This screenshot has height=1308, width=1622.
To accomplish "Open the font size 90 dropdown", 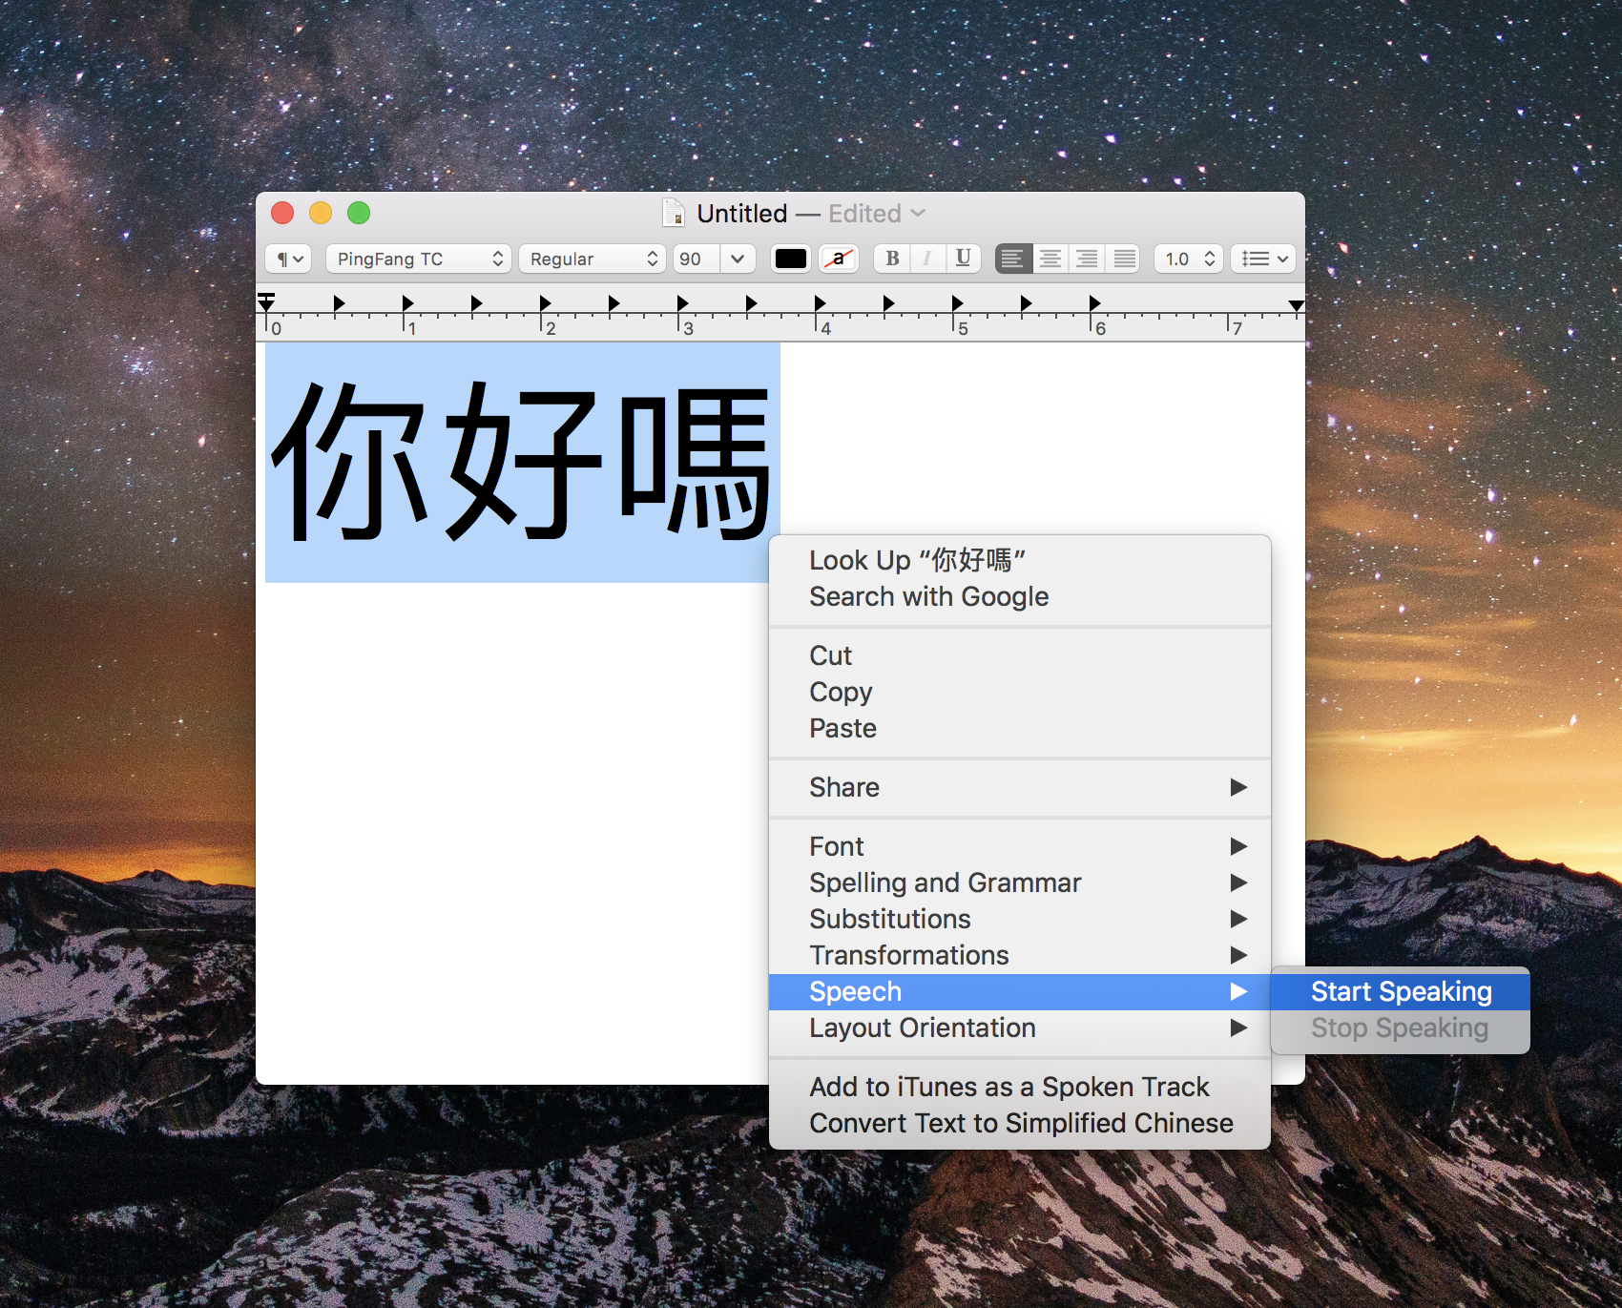I will 713,259.
